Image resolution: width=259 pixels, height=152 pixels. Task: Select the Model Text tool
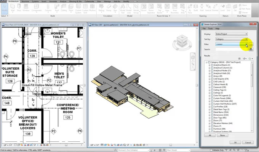click(123, 9)
